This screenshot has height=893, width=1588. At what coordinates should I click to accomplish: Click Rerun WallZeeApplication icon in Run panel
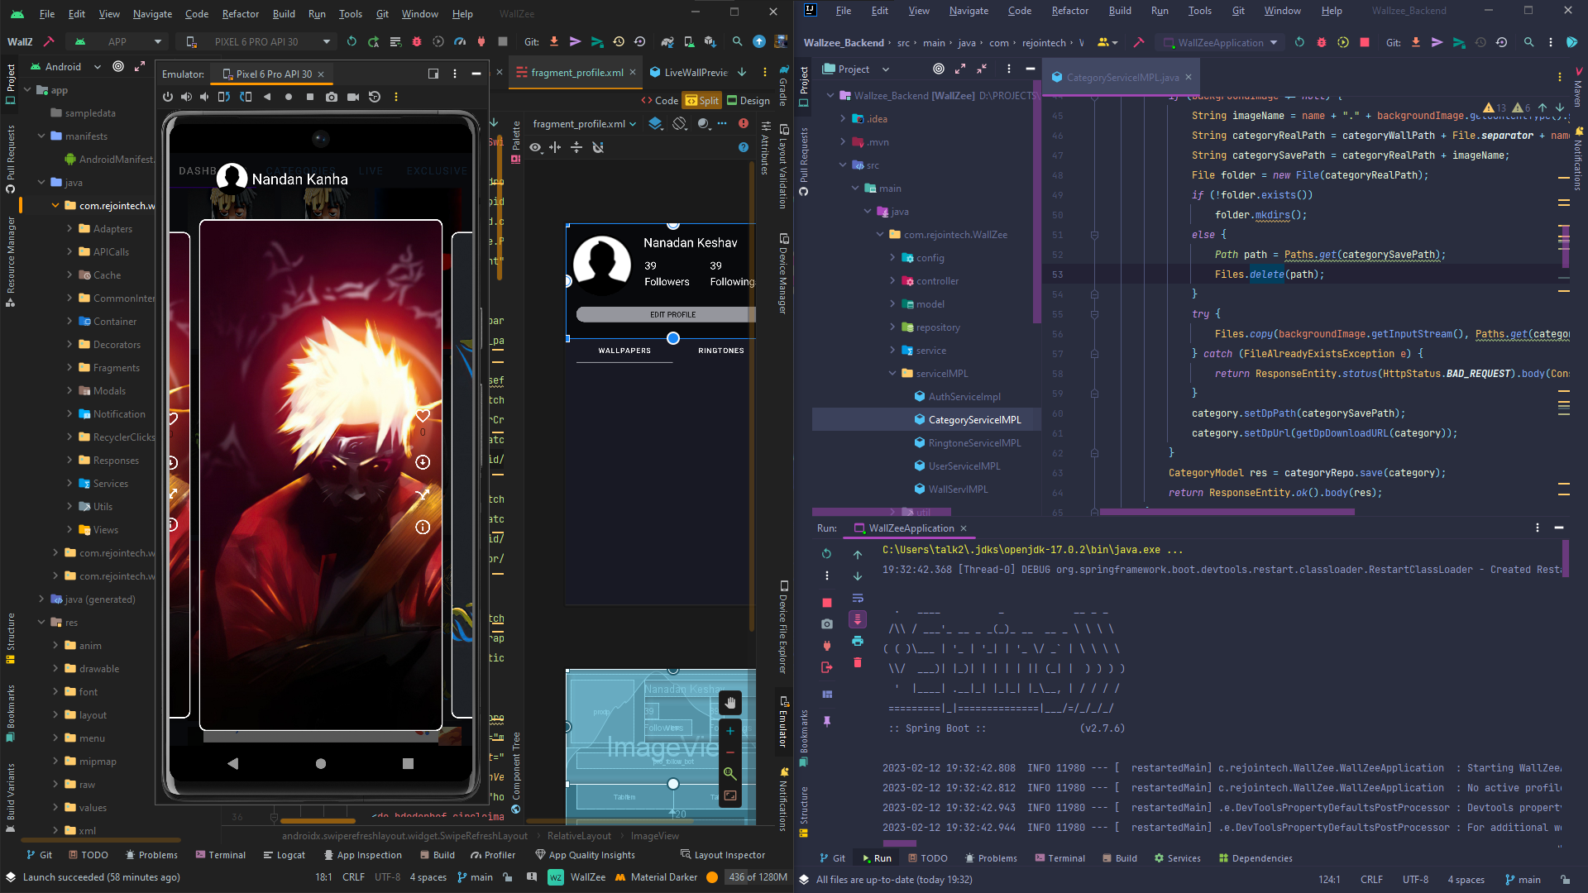tap(826, 553)
